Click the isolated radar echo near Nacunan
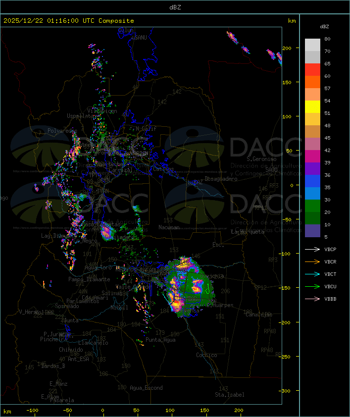Screen dimensions: 350x417 tap(106, 231)
